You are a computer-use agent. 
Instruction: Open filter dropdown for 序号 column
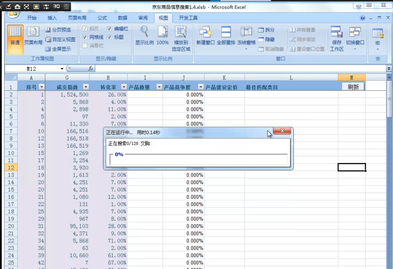tap(41, 87)
